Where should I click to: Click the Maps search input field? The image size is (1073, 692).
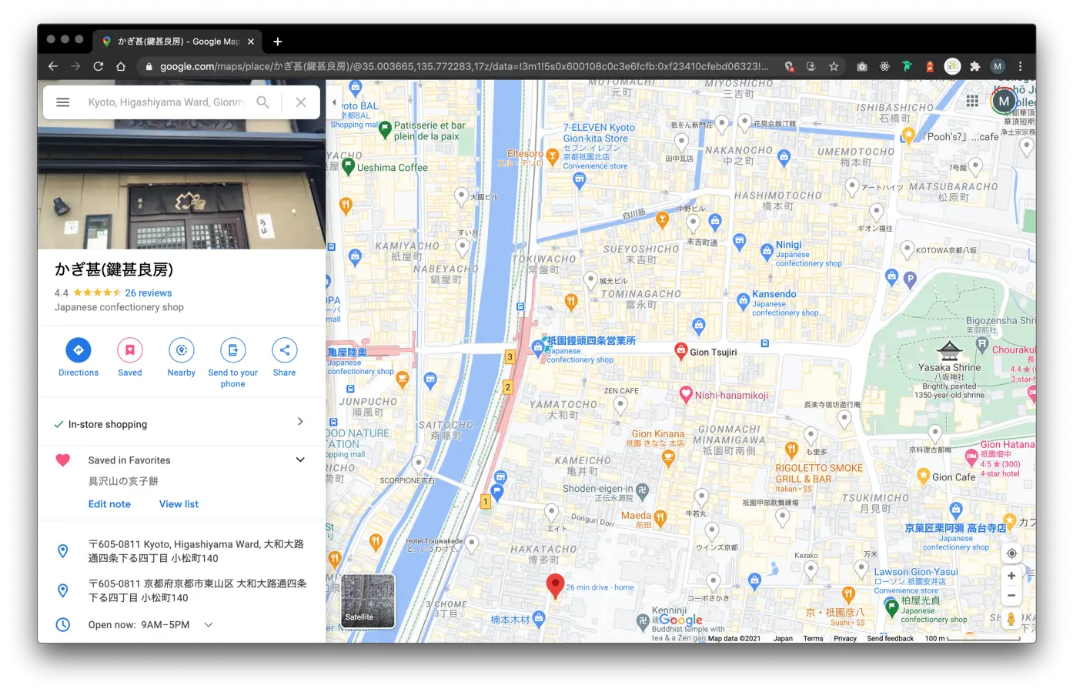(x=165, y=102)
